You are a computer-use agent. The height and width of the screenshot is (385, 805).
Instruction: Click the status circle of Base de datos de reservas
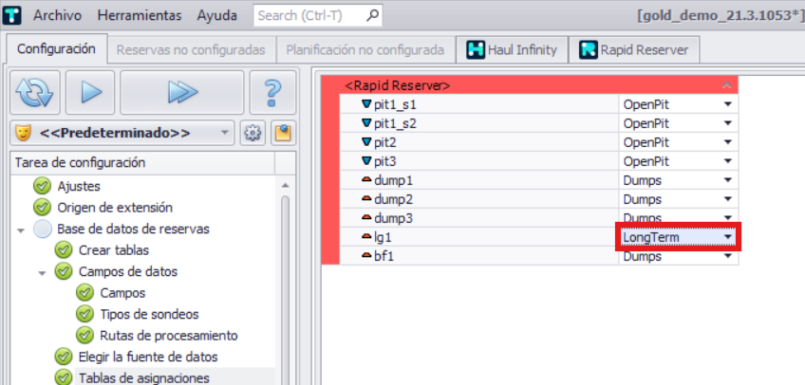[42, 229]
